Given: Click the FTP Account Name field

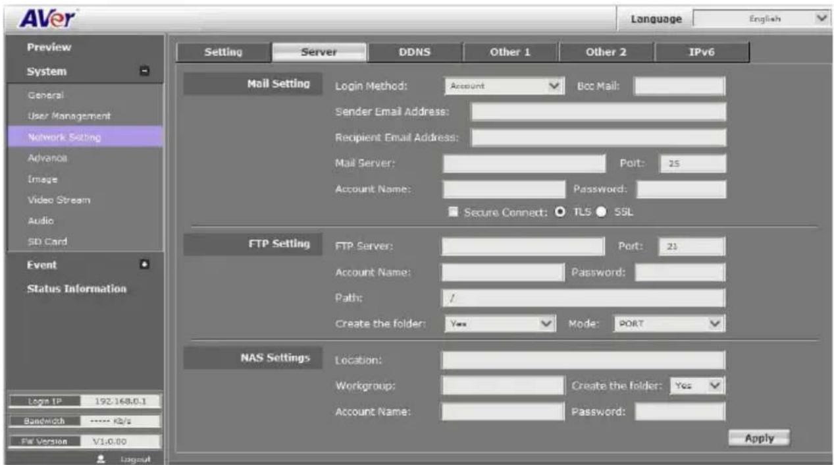Looking at the screenshot, I should (503, 273).
